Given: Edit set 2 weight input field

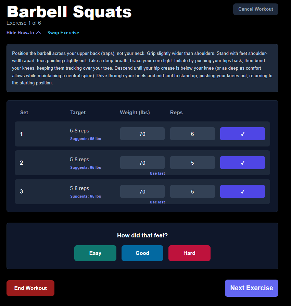Looking at the screenshot, I should coord(142,163).
